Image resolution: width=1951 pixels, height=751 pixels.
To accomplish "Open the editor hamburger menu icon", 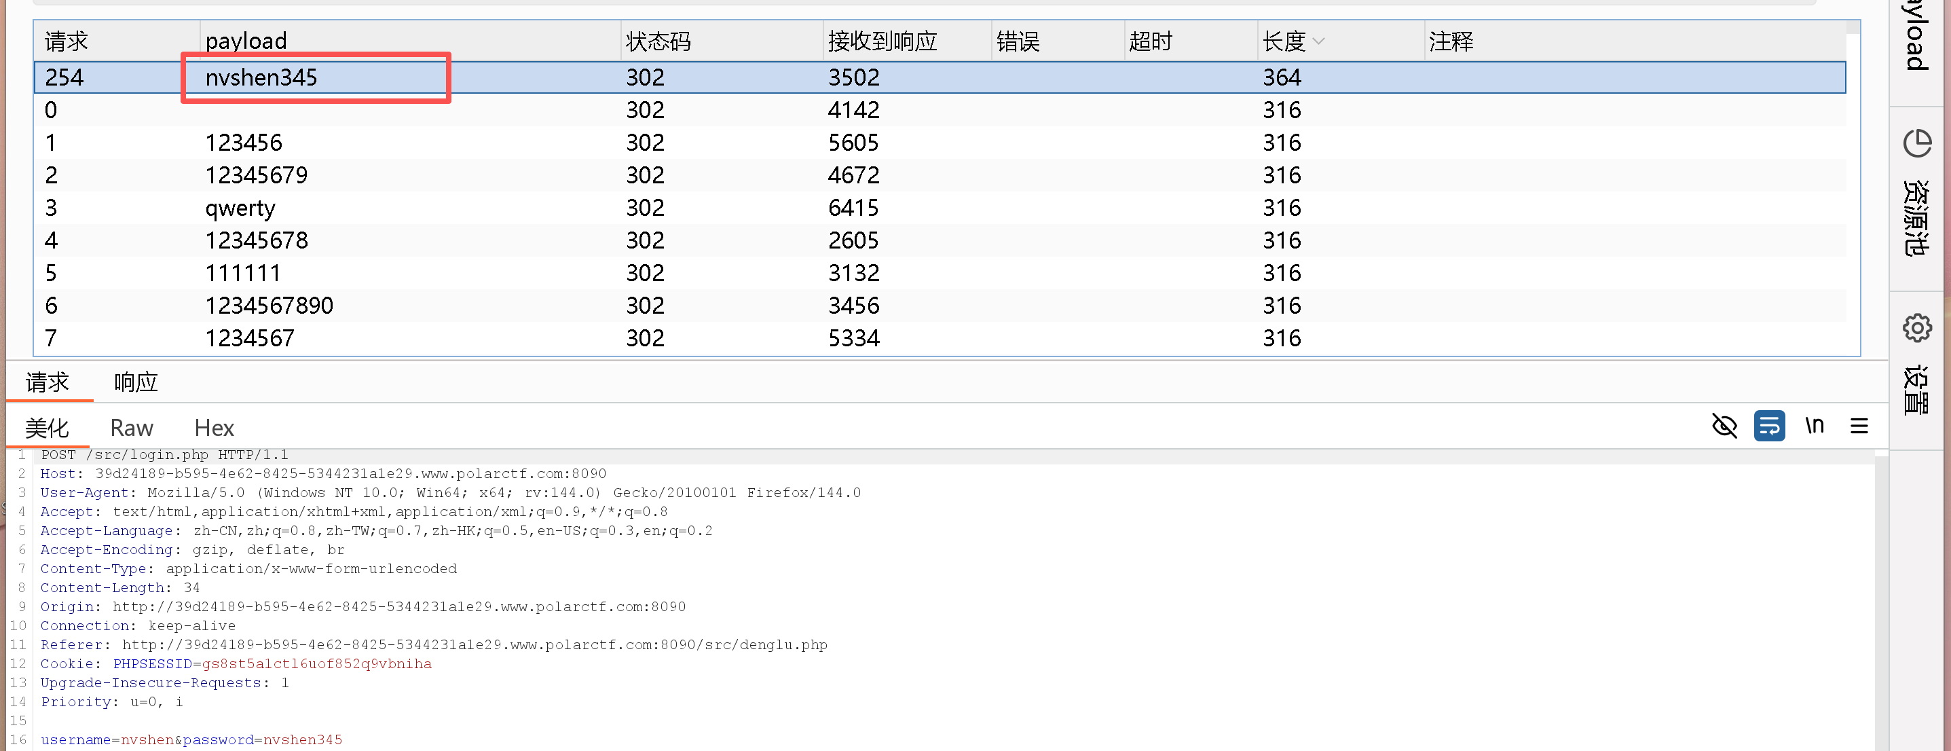I will (1859, 426).
